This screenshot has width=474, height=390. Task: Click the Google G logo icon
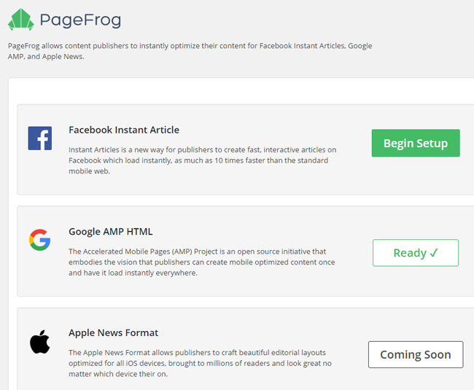coord(39,240)
